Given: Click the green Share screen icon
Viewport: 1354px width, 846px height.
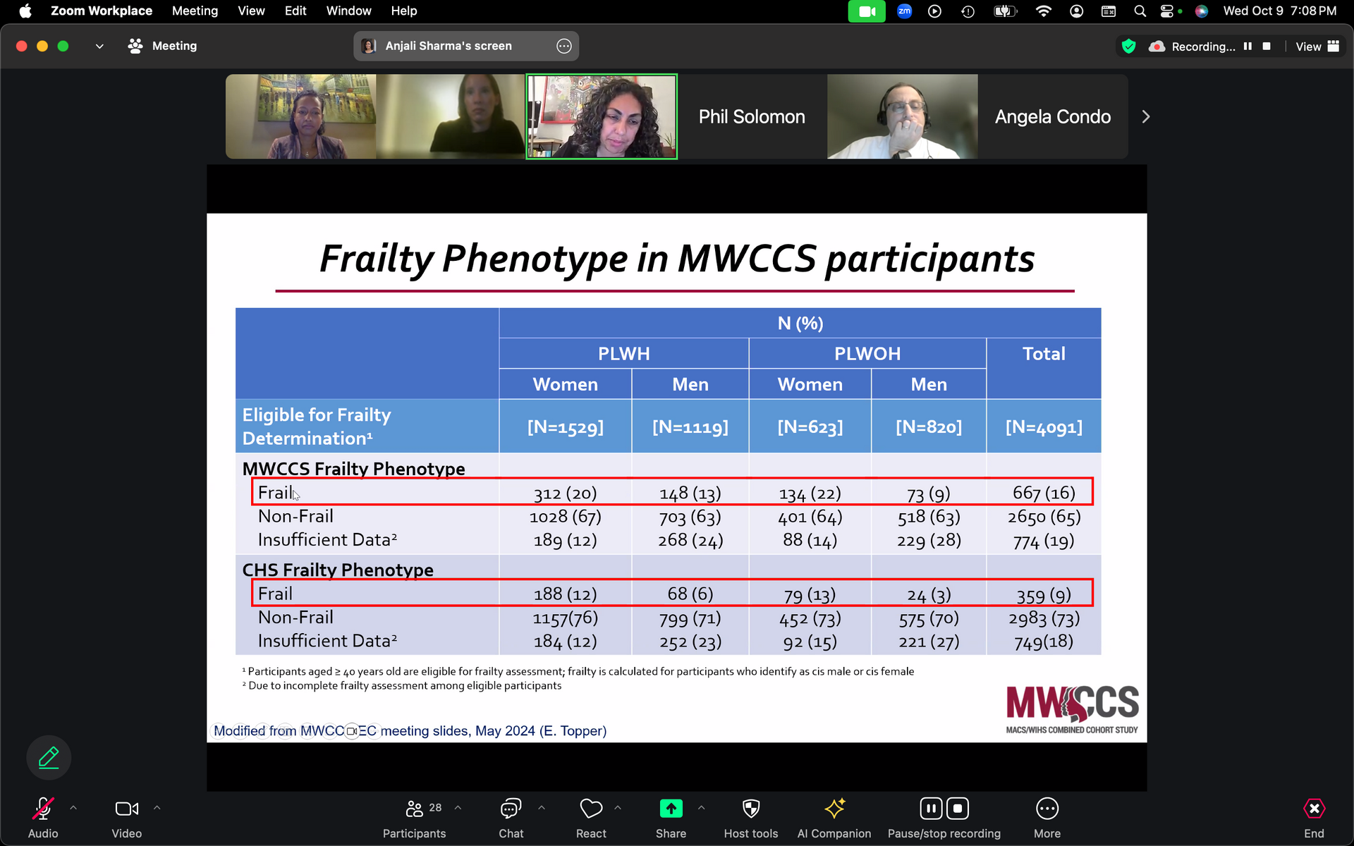Looking at the screenshot, I should click(x=671, y=809).
